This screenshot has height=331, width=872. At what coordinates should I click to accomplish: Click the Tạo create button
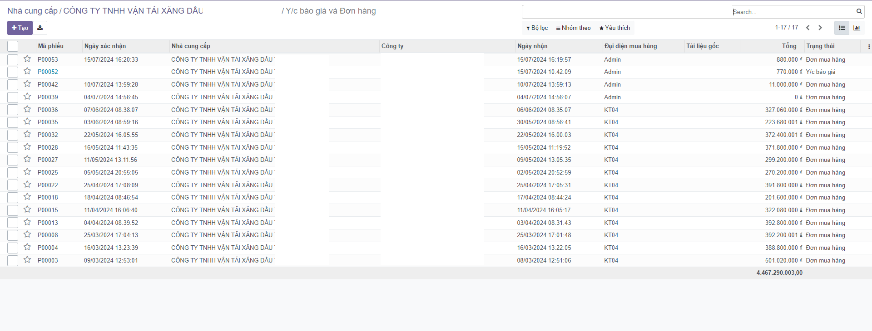(x=20, y=28)
